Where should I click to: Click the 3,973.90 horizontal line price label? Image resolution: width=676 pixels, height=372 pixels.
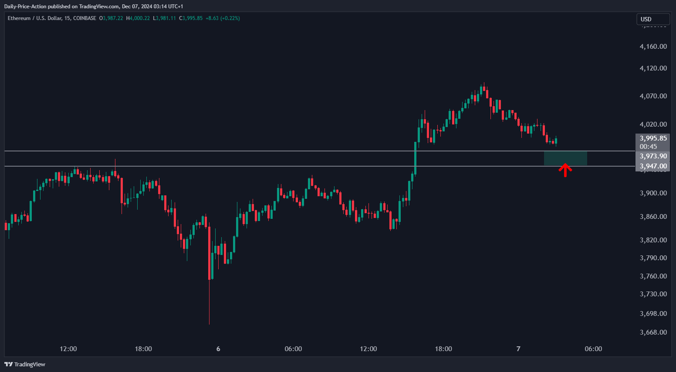coord(653,156)
